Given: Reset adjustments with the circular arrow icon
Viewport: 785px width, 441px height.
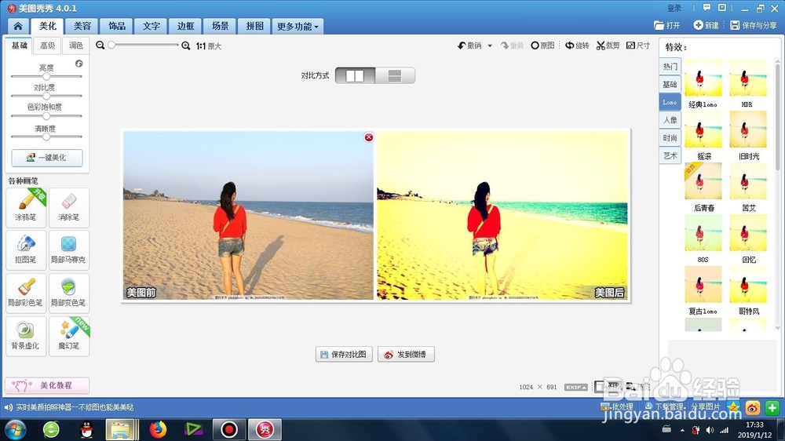Looking at the screenshot, I should (x=78, y=64).
